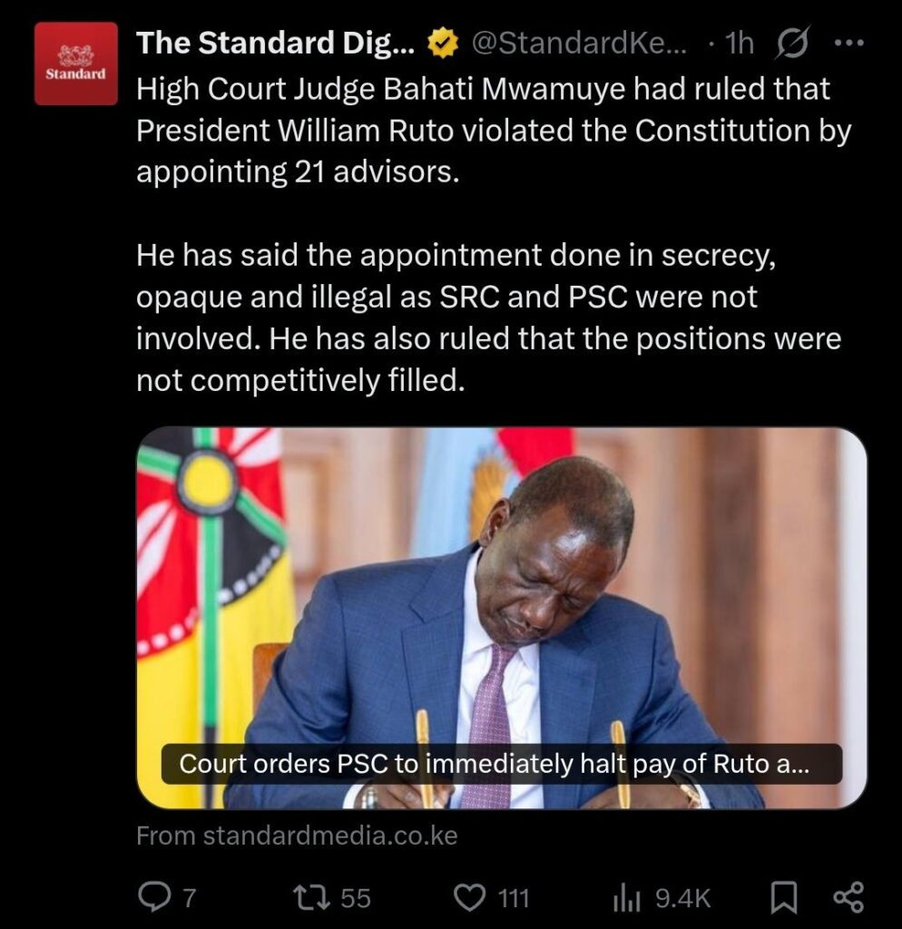
Task: Open the From standardmedia.co.ke source link
Action: [297, 836]
